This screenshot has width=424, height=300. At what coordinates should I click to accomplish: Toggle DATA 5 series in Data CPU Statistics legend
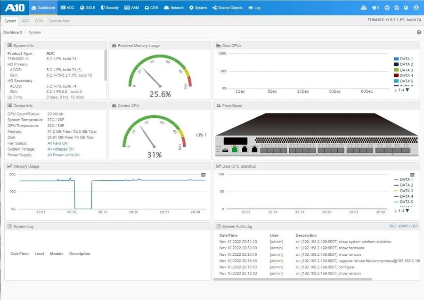coord(403,202)
